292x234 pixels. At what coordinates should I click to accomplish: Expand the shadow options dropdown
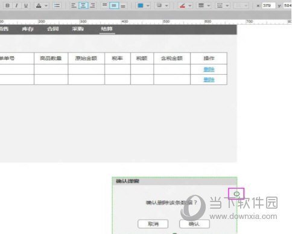click(167, 5)
